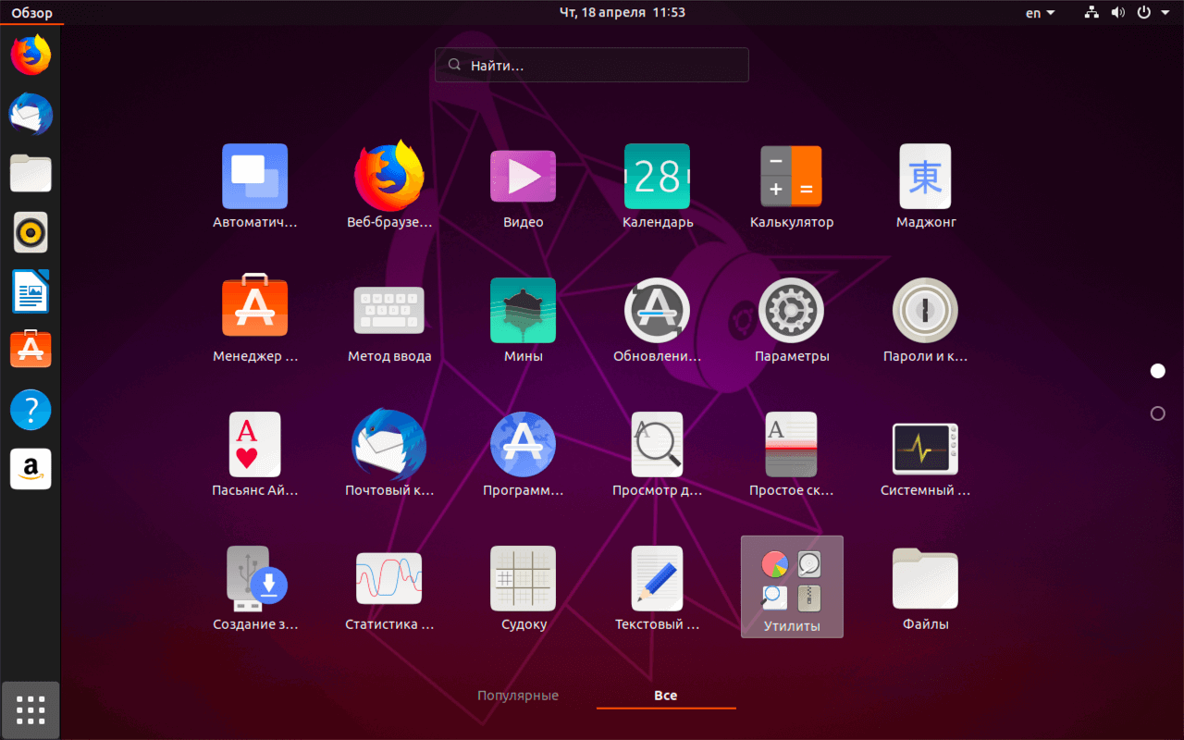Screen dimensions: 1184x740
Task: Launch Просмотр д… document viewer
Action: point(657,454)
